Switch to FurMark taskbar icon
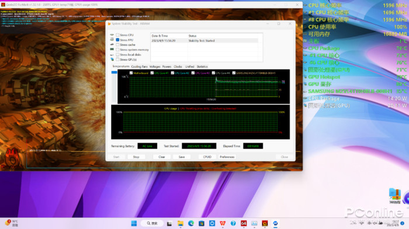The height and width of the screenshot is (229, 409). [265, 223]
